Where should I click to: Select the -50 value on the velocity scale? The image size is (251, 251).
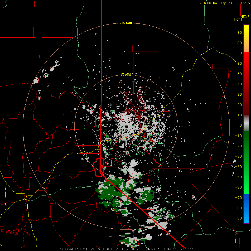coord(238,177)
